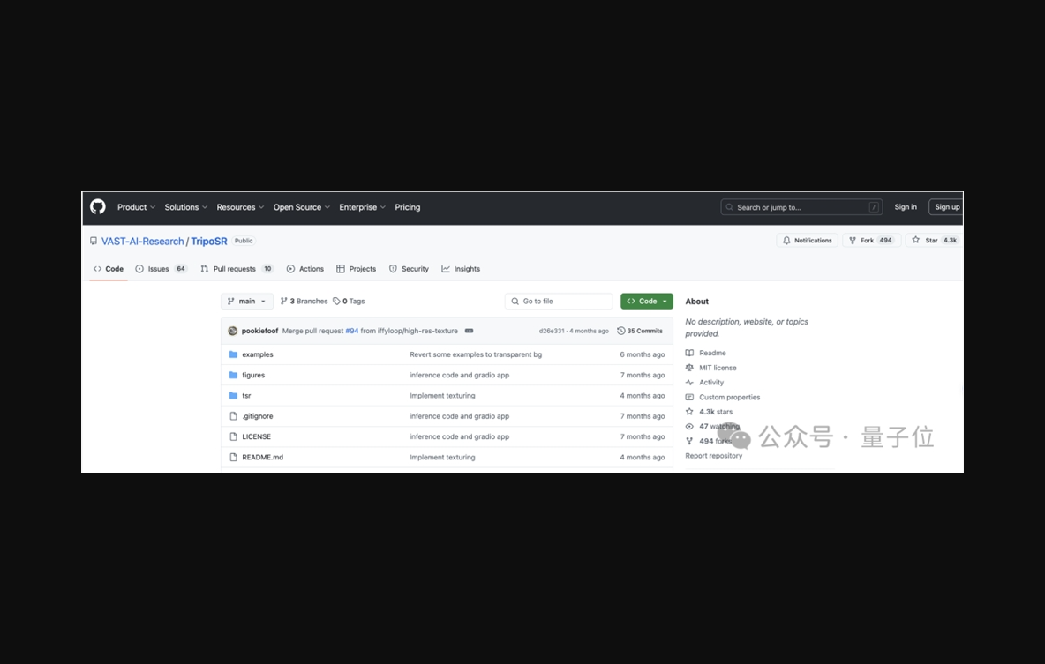Open commit d26e331 hash link
Viewport: 1045px width, 664px height.
click(552, 331)
